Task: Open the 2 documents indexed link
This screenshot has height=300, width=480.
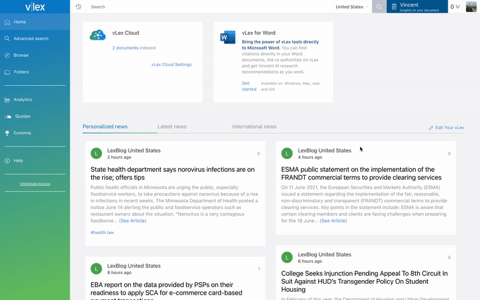Action: pyautogui.click(x=125, y=48)
